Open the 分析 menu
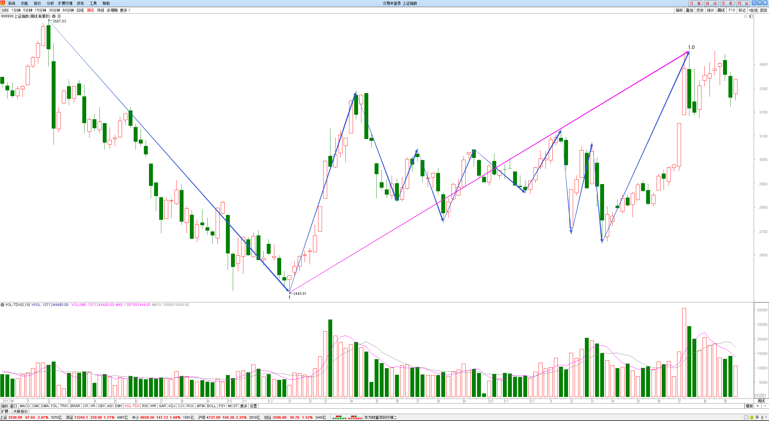This screenshot has height=421, width=769. click(50, 3)
